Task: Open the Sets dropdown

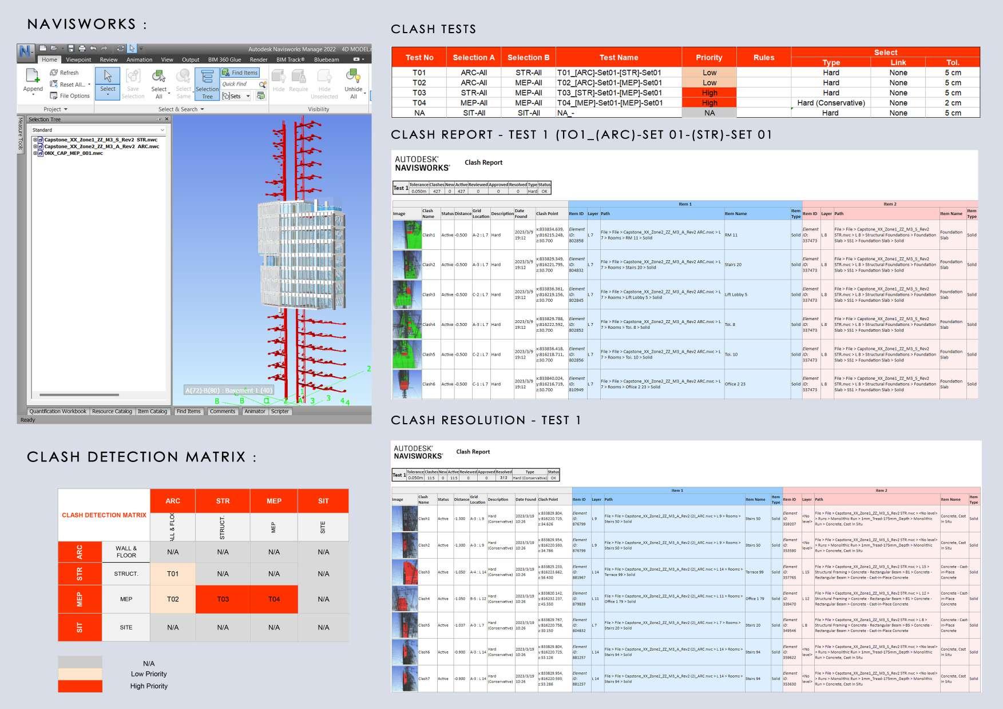Action: coord(236,96)
